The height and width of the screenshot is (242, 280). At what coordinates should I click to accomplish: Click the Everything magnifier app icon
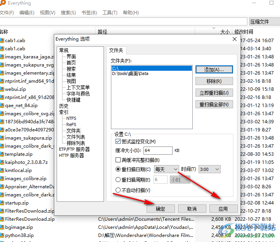[2, 3]
